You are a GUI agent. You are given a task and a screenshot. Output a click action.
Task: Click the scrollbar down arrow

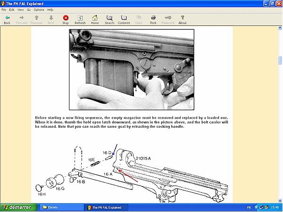pyautogui.click(x=280, y=201)
